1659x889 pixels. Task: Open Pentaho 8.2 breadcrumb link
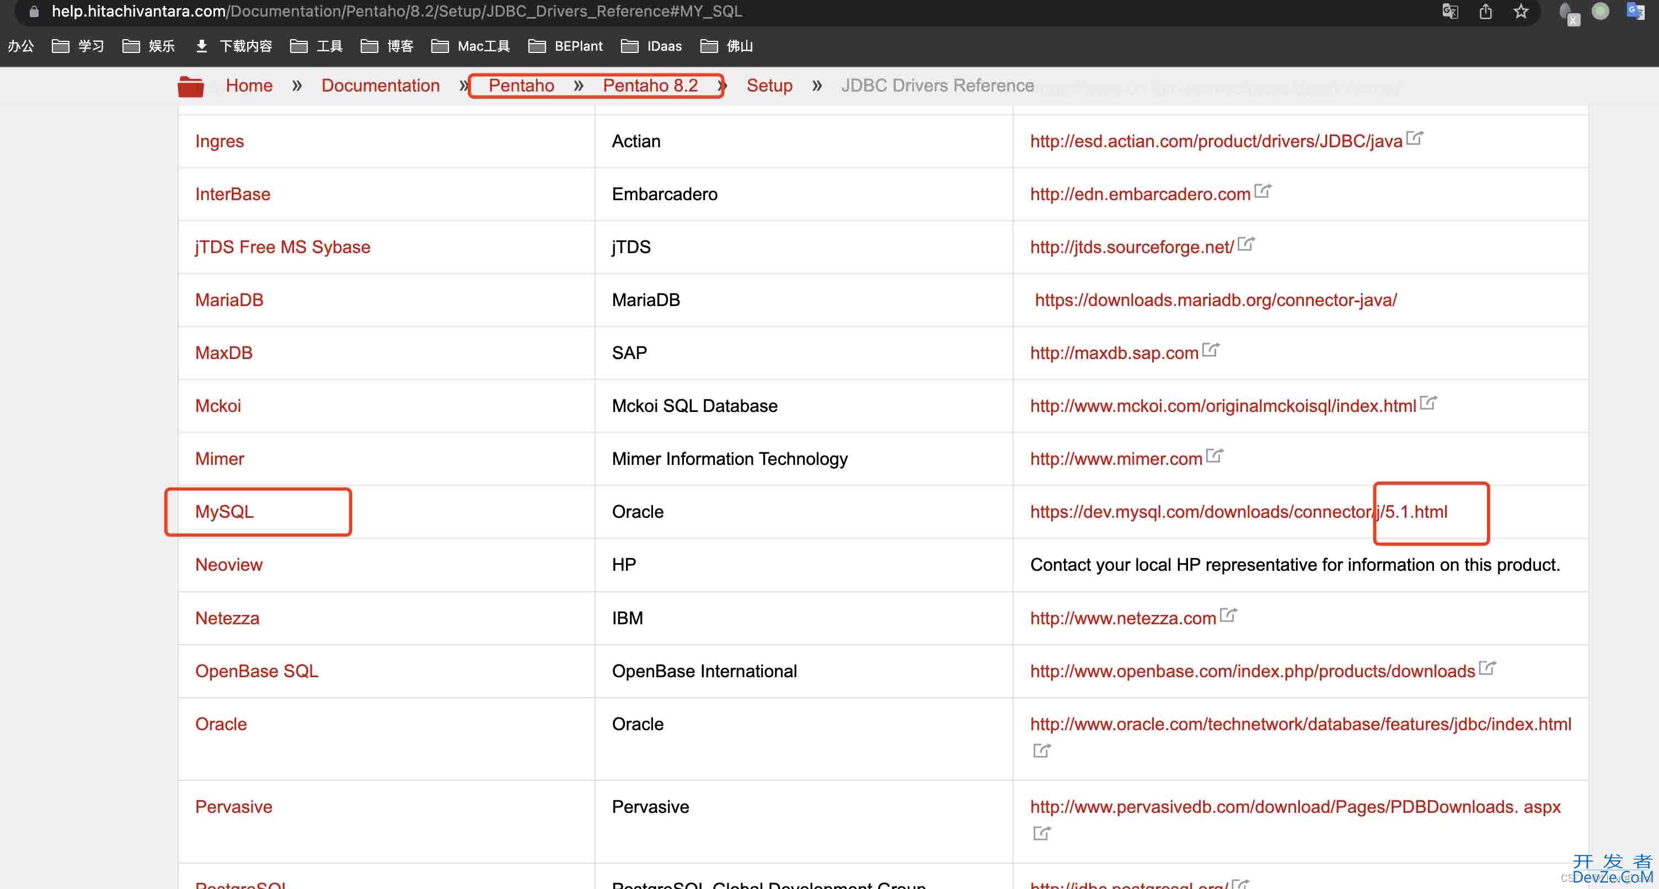tap(650, 85)
